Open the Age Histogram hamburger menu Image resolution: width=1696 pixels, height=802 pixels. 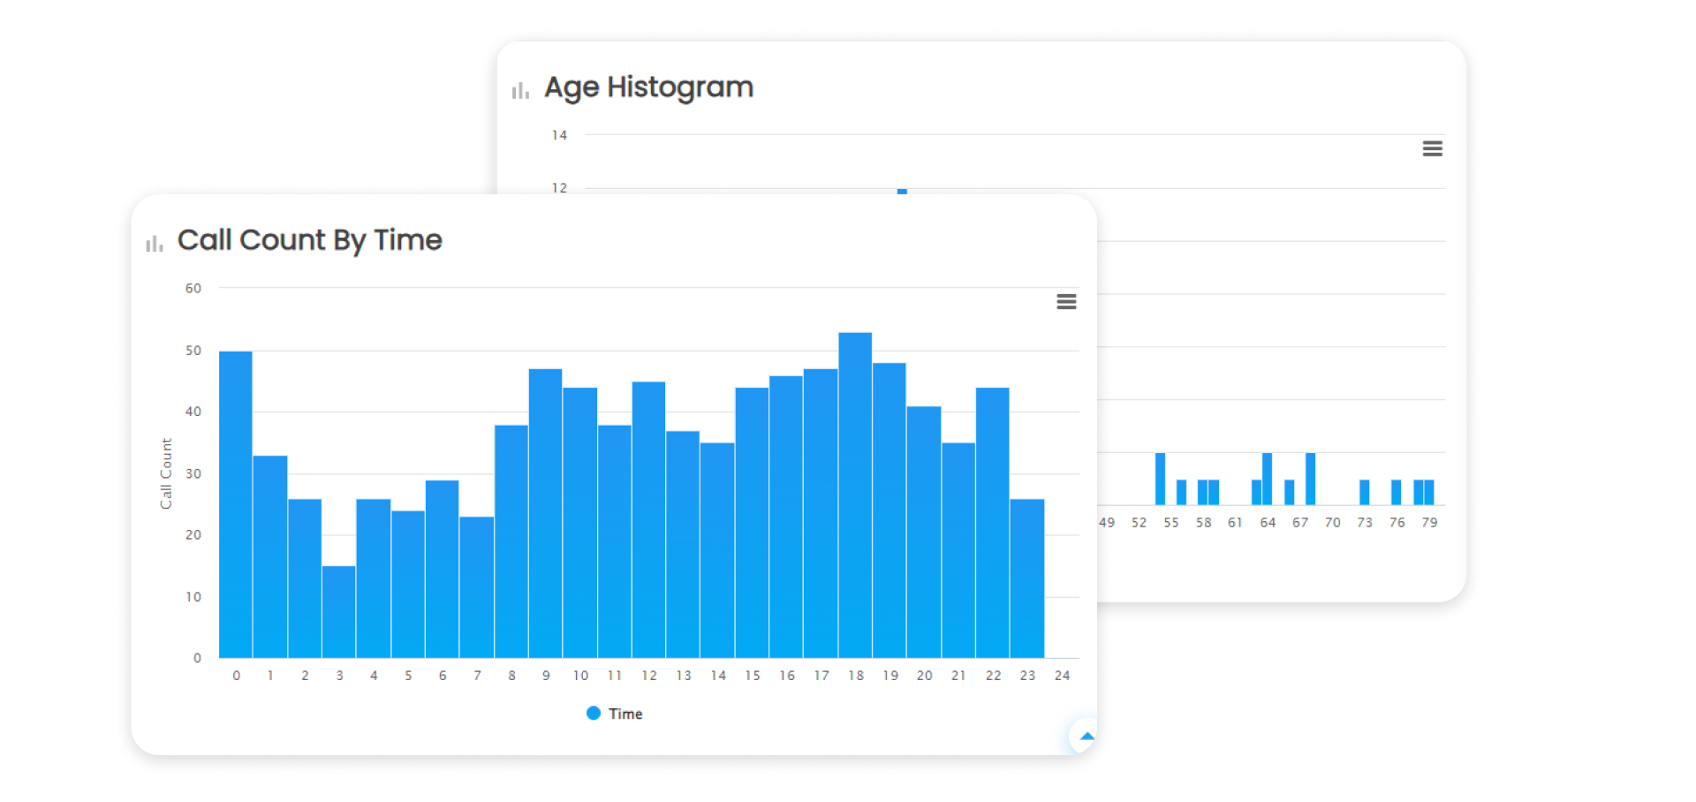(x=1432, y=149)
